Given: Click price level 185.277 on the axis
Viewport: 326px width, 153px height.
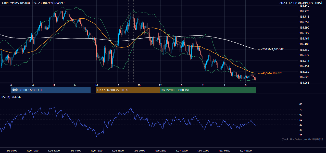Looking at the screenshot, I should 304,55.
